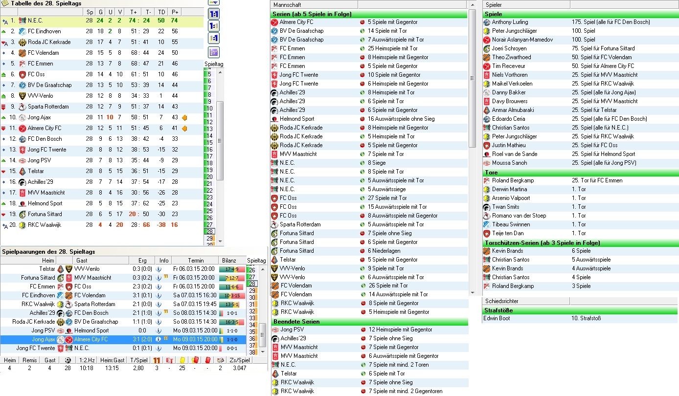Select Sparta Rotterdam row in the league table
The height and width of the screenshot is (396, 679).
coord(102,107)
